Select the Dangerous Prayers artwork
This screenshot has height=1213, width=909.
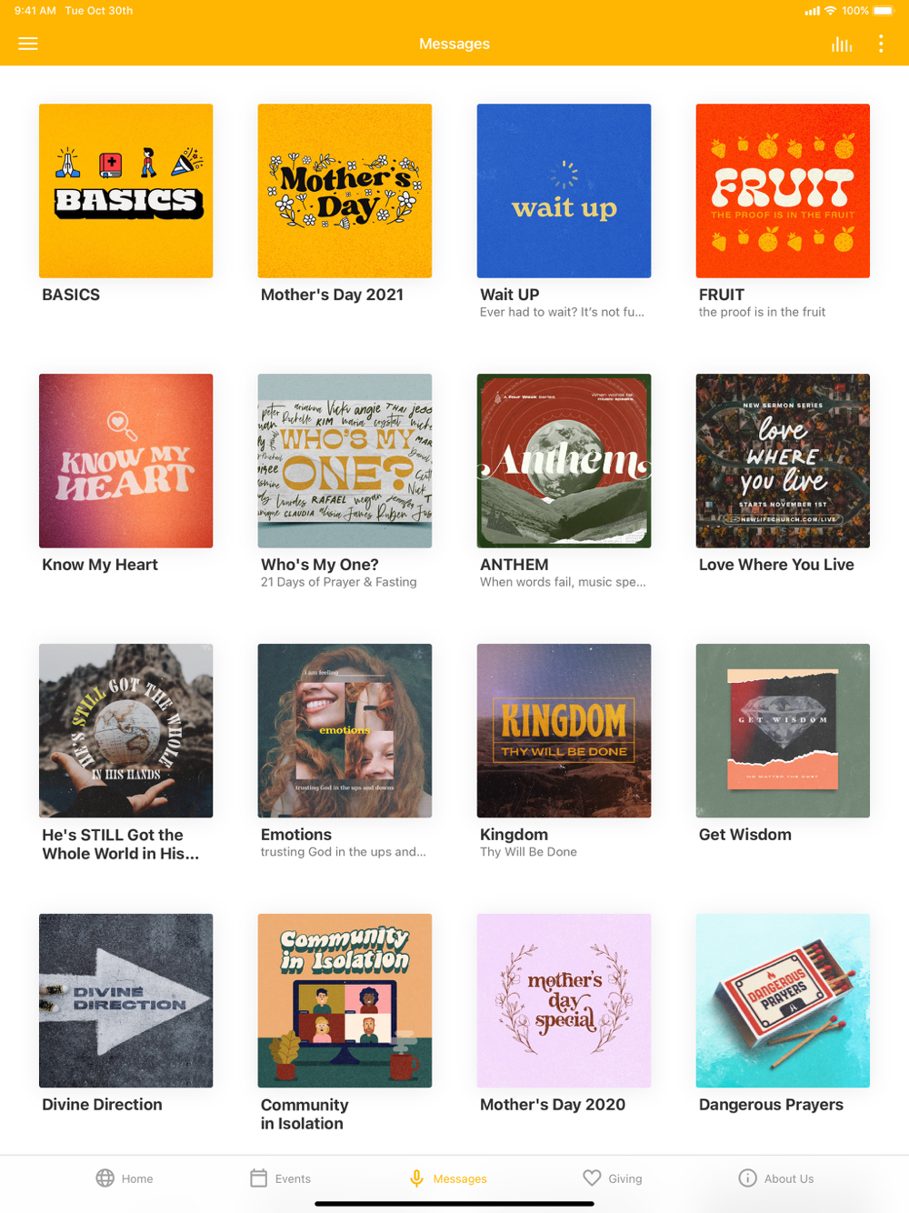[783, 1001]
